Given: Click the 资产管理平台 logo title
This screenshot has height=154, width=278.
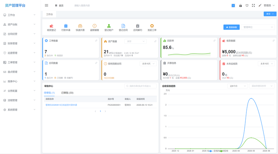Looking at the screenshot, I should click(15, 6).
